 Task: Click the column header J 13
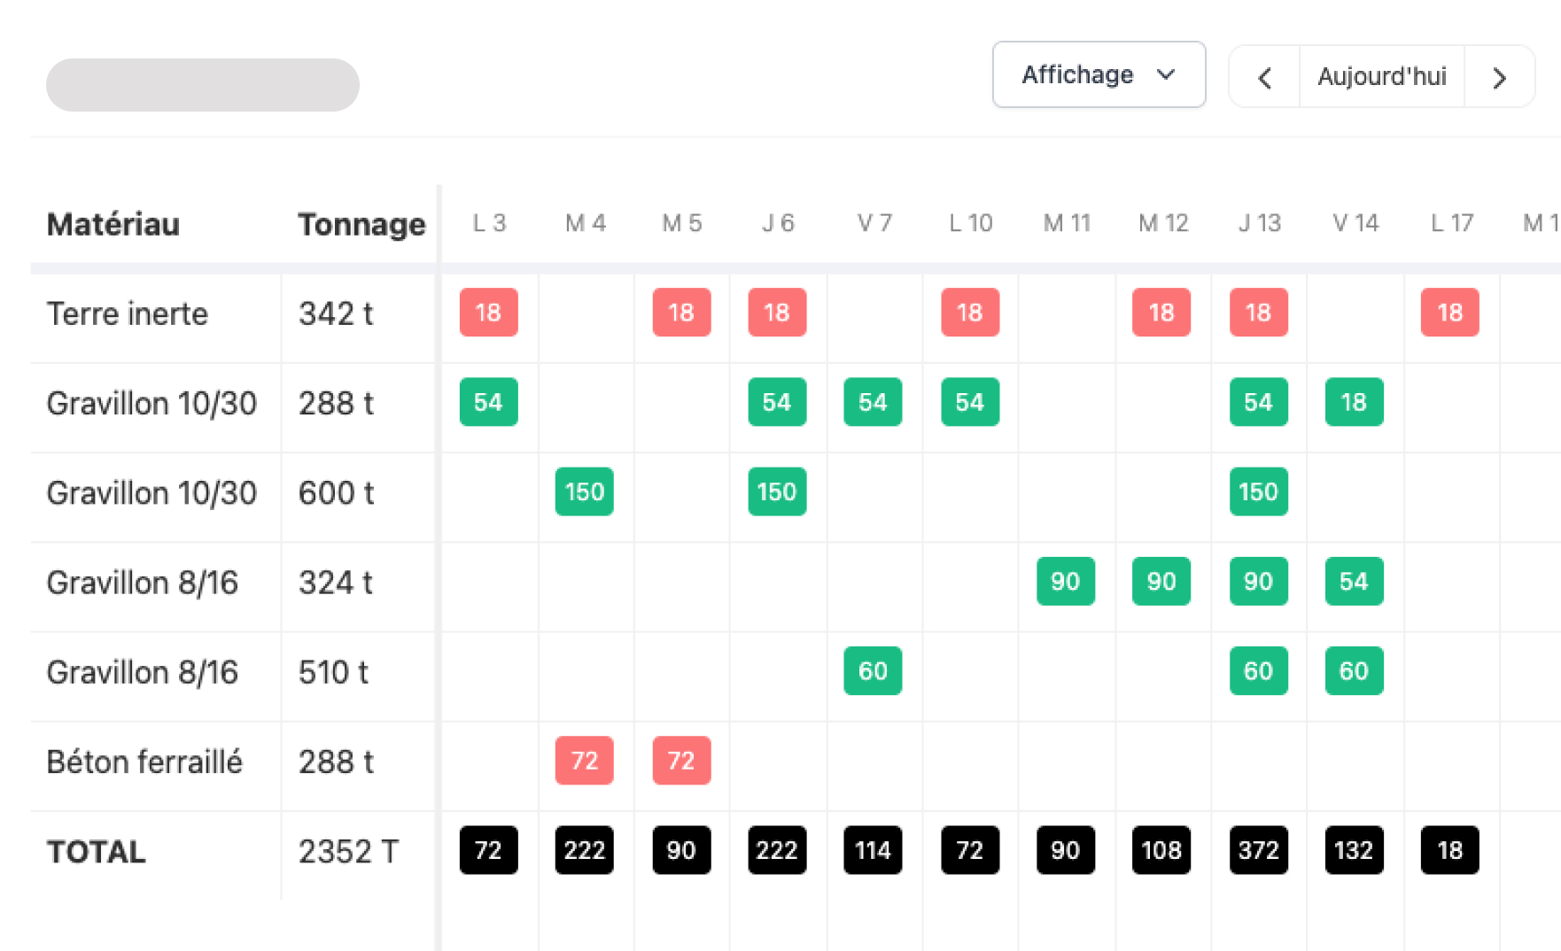1259,223
